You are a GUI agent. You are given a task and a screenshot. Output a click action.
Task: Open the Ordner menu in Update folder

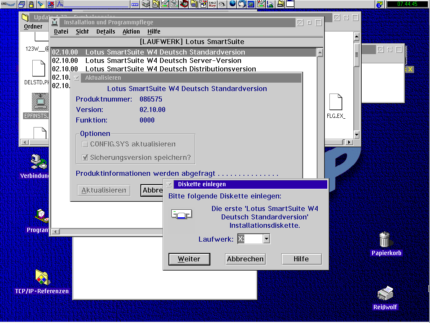33,26
